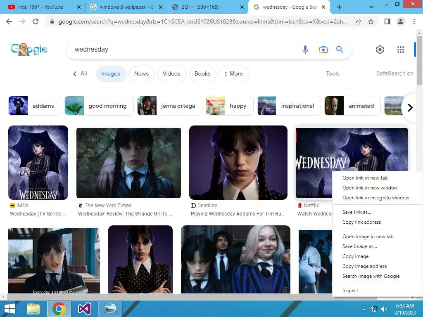Open a new browser tab
This screenshot has height=317, width=423.
coord(339,7)
